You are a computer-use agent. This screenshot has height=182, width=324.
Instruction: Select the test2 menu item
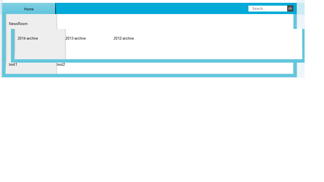point(61,65)
